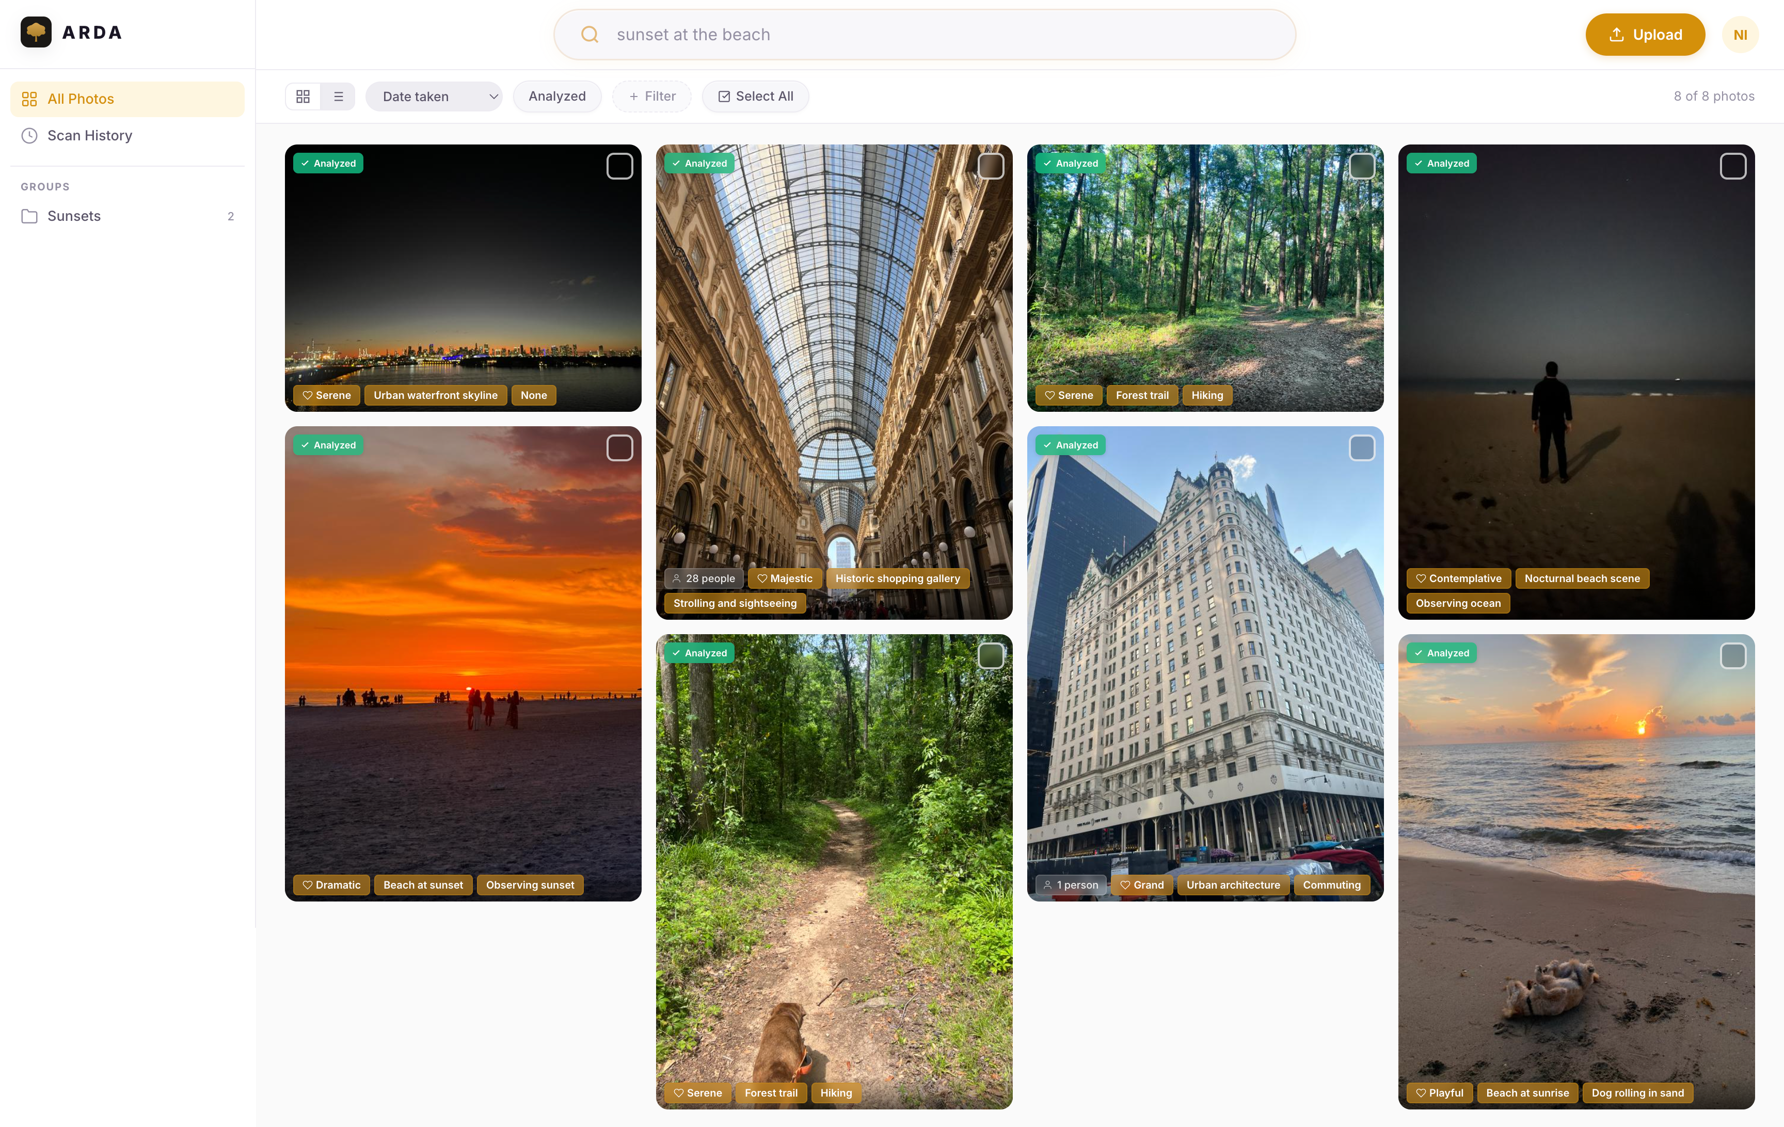1784x1127 pixels.
Task: Expand the Filter options
Action: point(651,95)
